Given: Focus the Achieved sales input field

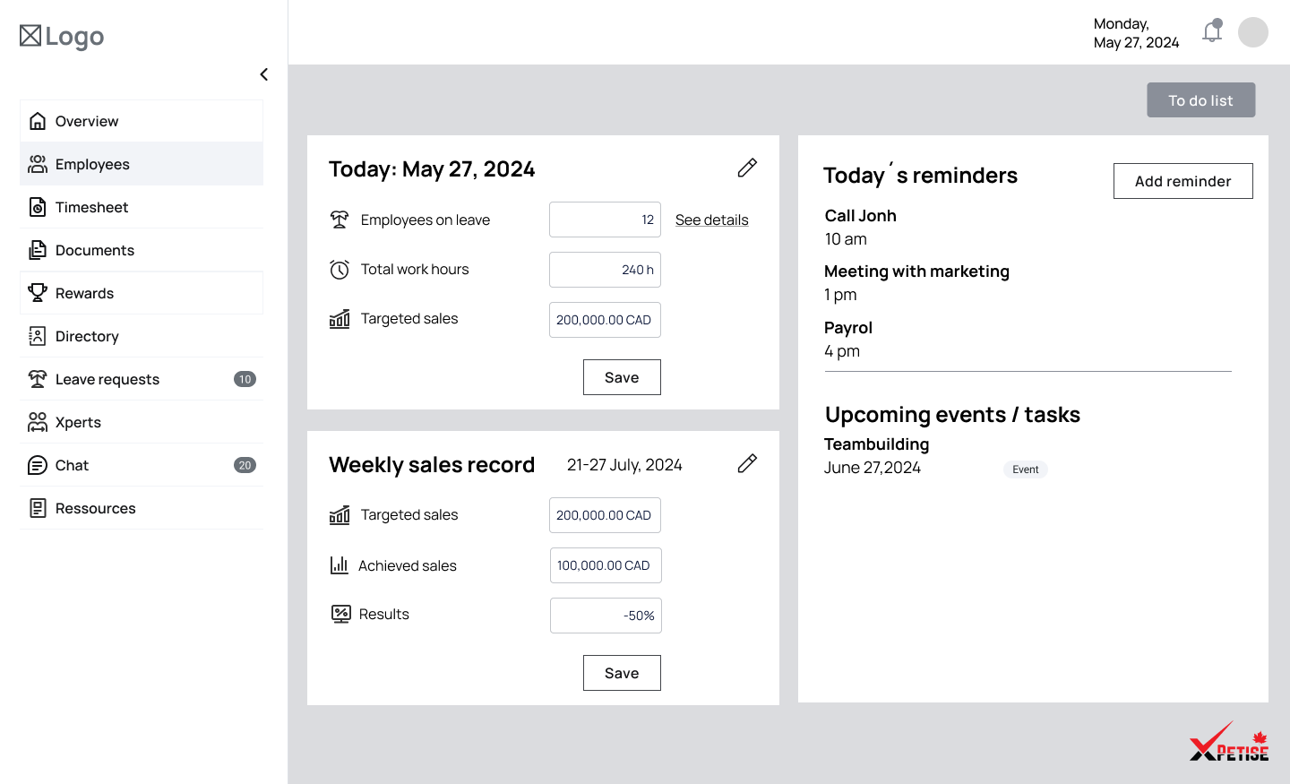Looking at the screenshot, I should click(x=606, y=565).
